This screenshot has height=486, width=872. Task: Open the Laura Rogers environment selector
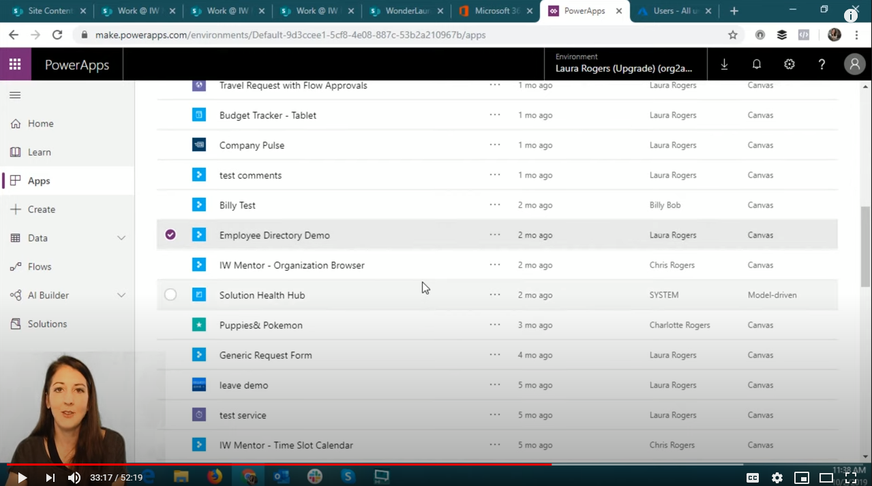[624, 65]
